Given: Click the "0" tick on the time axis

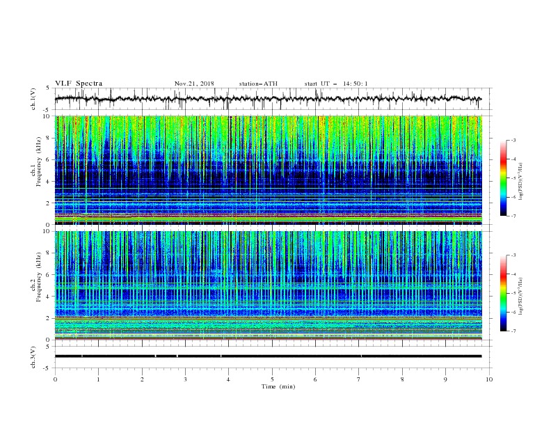Looking at the screenshot, I should coord(55,379).
